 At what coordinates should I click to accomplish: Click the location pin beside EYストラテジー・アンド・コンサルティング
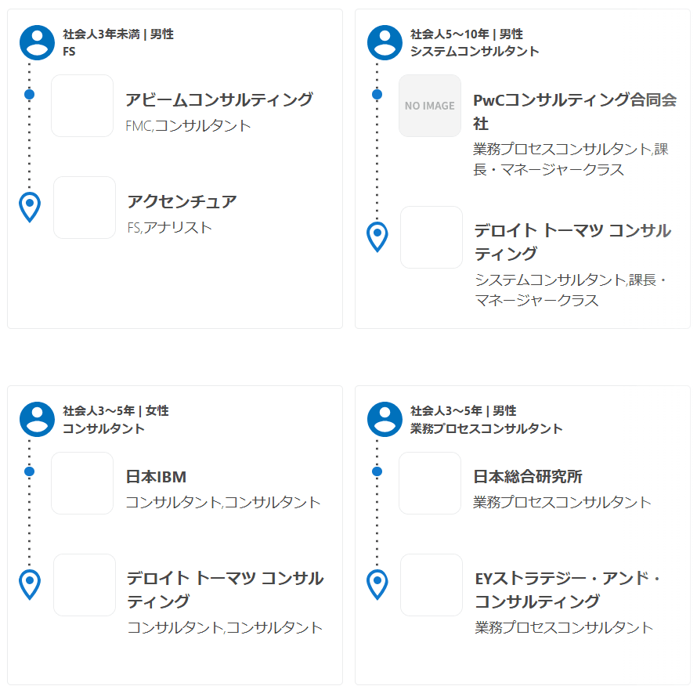(377, 584)
